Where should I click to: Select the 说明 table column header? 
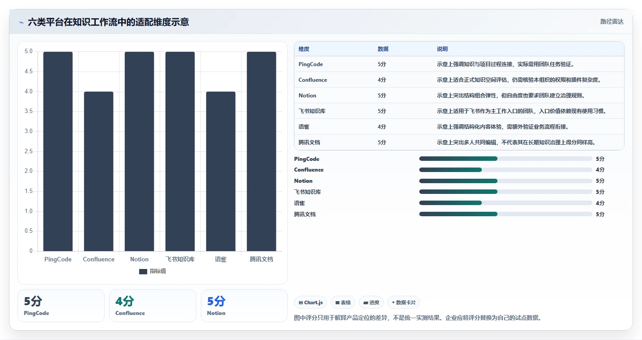442,49
